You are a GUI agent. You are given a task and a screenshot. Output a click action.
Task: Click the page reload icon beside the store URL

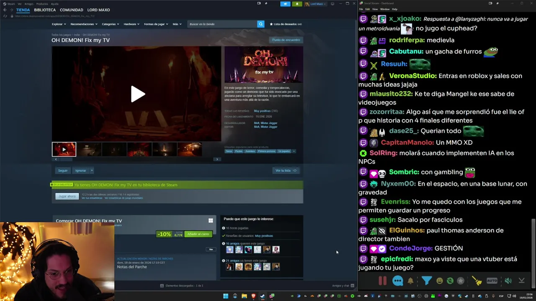click(5, 16)
